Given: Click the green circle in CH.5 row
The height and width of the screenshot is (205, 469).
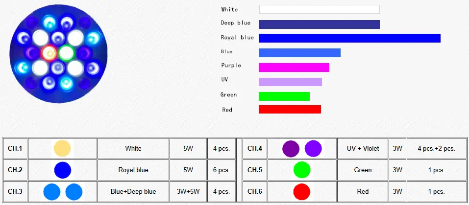Looking at the screenshot, I should point(302,170).
